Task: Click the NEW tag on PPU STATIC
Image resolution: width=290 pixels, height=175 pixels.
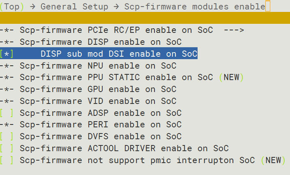Action: click(231, 77)
